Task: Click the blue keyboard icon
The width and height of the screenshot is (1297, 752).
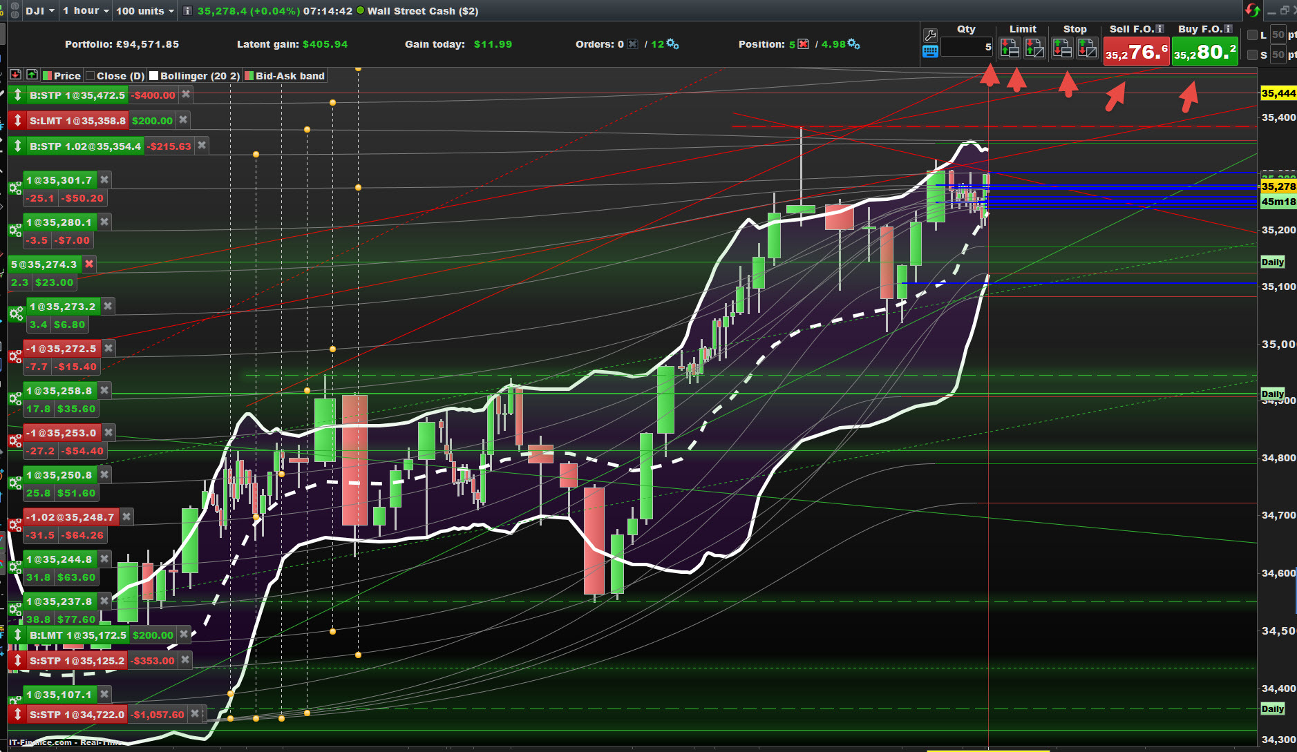Action: [930, 51]
